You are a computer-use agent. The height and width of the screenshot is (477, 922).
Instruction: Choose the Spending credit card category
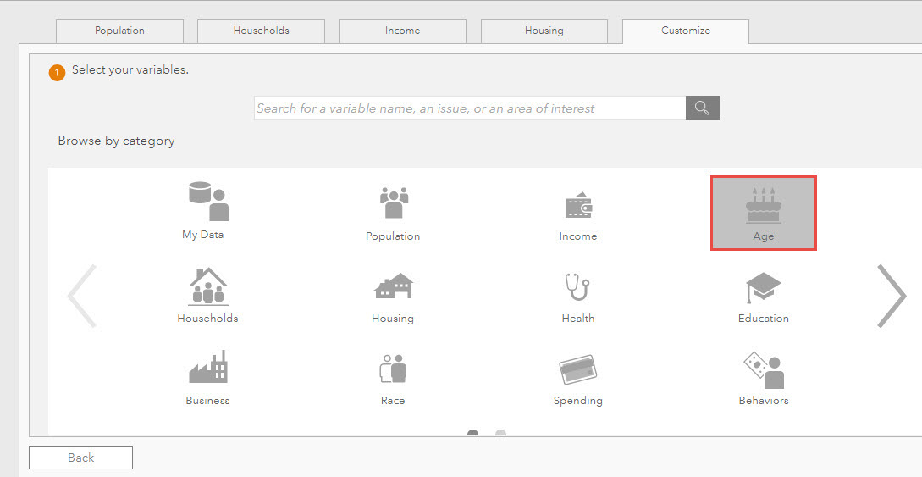tap(578, 379)
